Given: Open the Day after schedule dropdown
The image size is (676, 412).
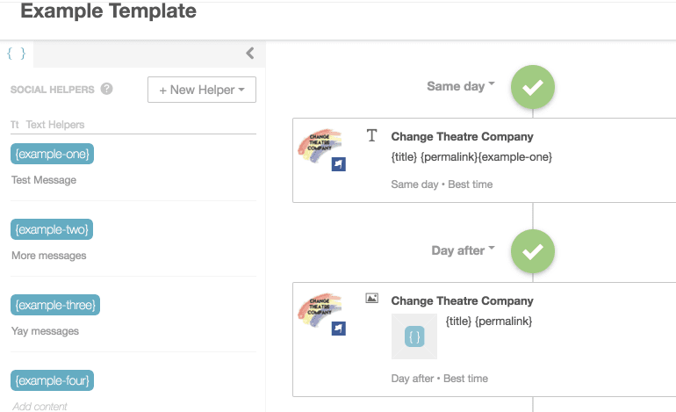Looking at the screenshot, I should click(463, 250).
